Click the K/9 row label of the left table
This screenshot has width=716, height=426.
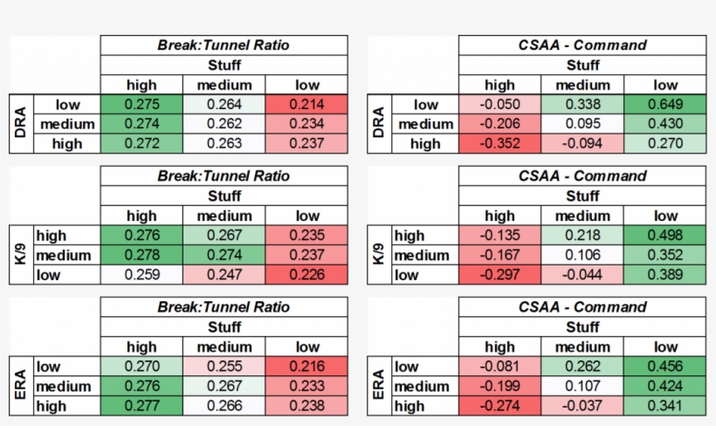21,255
